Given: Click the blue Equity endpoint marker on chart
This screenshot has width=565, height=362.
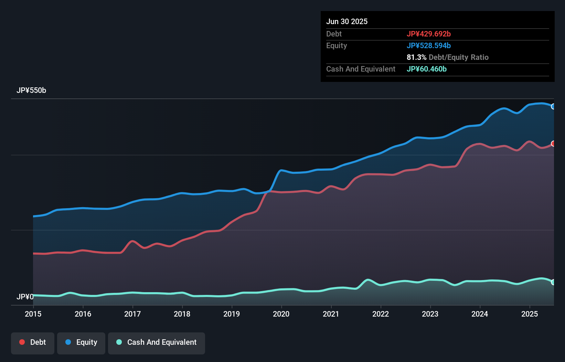Looking at the screenshot, I should tap(553, 107).
